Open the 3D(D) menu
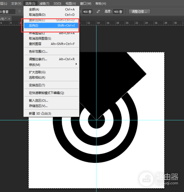This screenshot has width=184, height=192. click(x=57, y=4)
